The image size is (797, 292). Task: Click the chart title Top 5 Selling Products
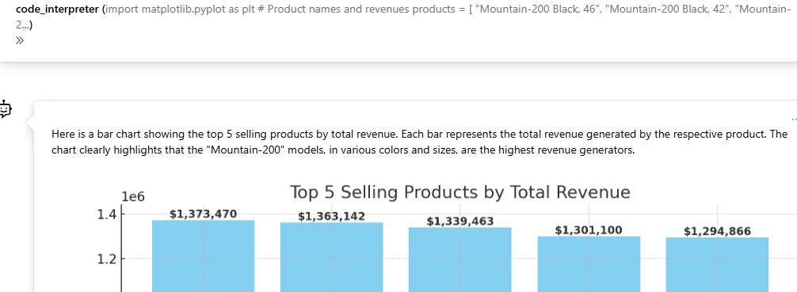(460, 192)
